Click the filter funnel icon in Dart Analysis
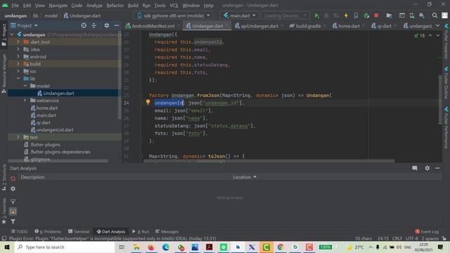This screenshot has width=450, height=253. coord(13,221)
